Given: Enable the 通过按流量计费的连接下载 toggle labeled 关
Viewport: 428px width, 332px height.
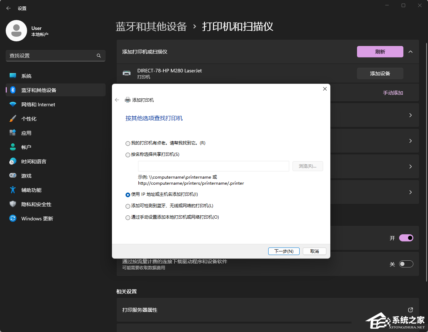Looking at the screenshot, I should coord(406,264).
